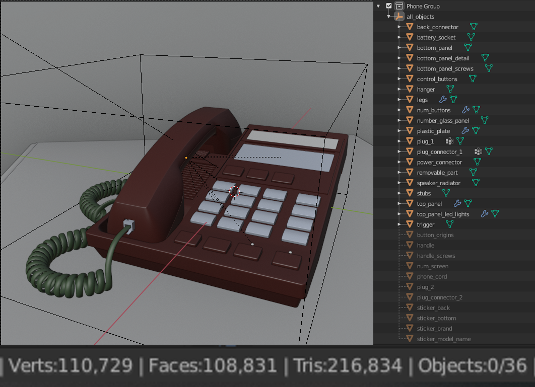Collapse the Phone Group collection

pyautogui.click(x=378, y=6)
